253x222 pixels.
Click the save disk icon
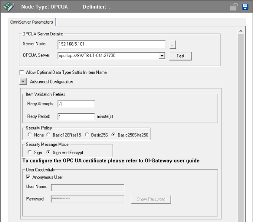245,7
